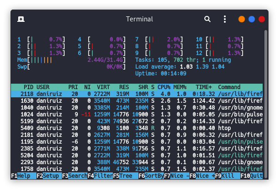Click the Swp usage meter
The image size is (279, 191).
(x=71, y=67)
